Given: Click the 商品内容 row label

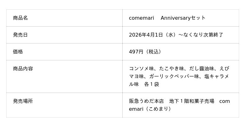Looking at the screenshot, I should [x=23, y=69].
